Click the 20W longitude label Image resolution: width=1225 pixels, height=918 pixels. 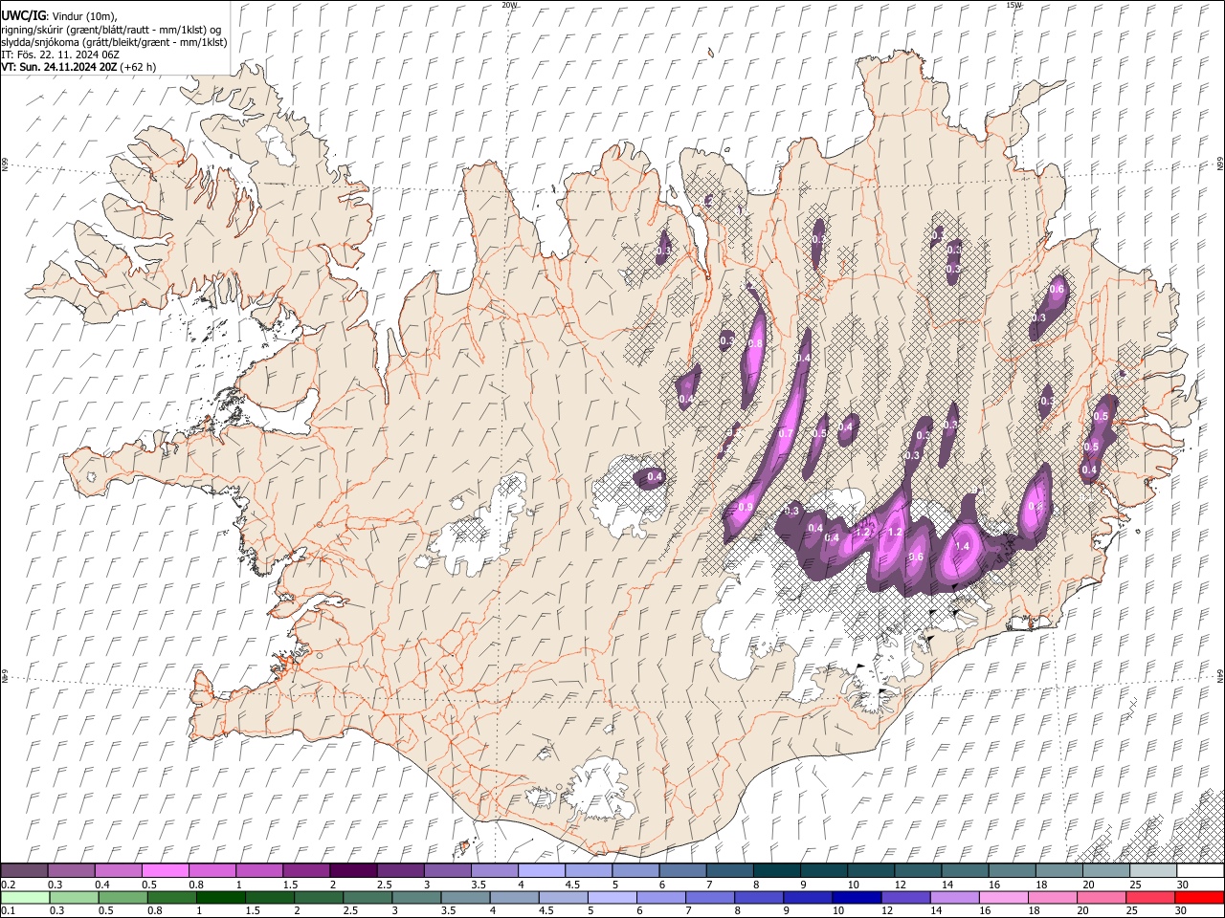click(x=509, y=5)
